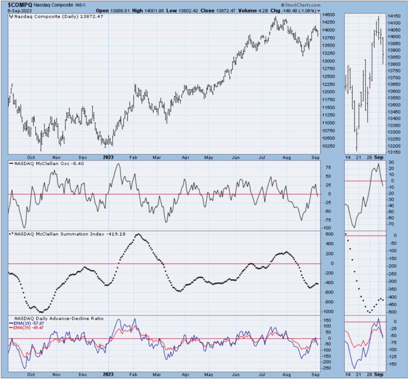Click the February peak of the Summation Index dots
This screenshot has width=409, height=380.
click(138, 234)
